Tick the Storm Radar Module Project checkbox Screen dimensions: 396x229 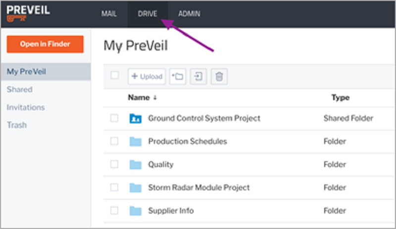[114, 187]
